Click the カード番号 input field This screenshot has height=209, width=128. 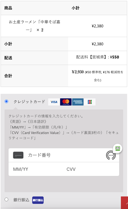[x=64, y=155]
